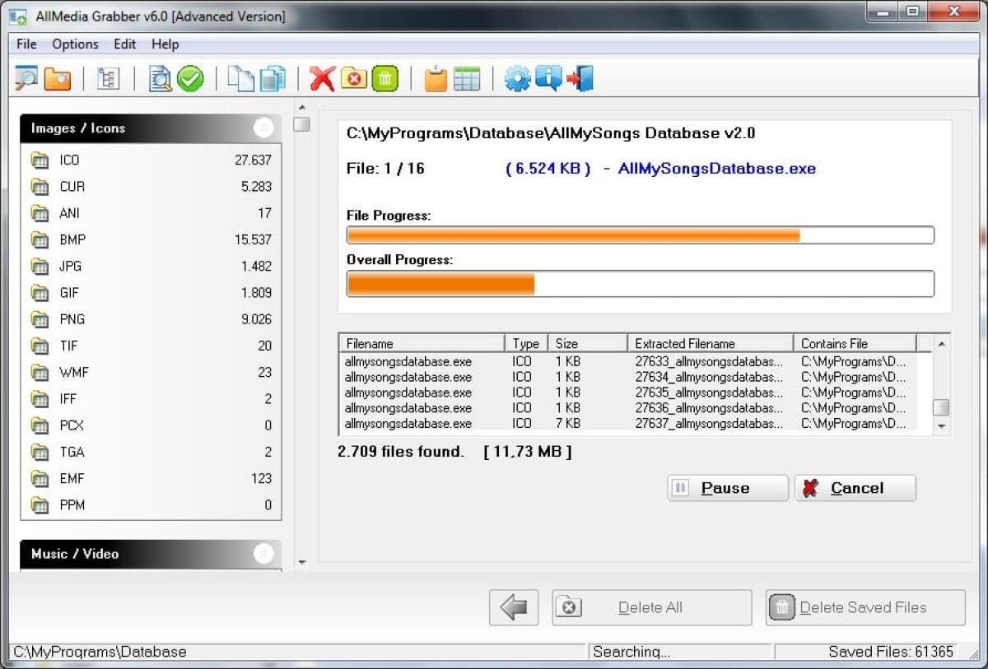988x669 pixels.
Task: Exit the program using the red door icon
Action: 580,78
